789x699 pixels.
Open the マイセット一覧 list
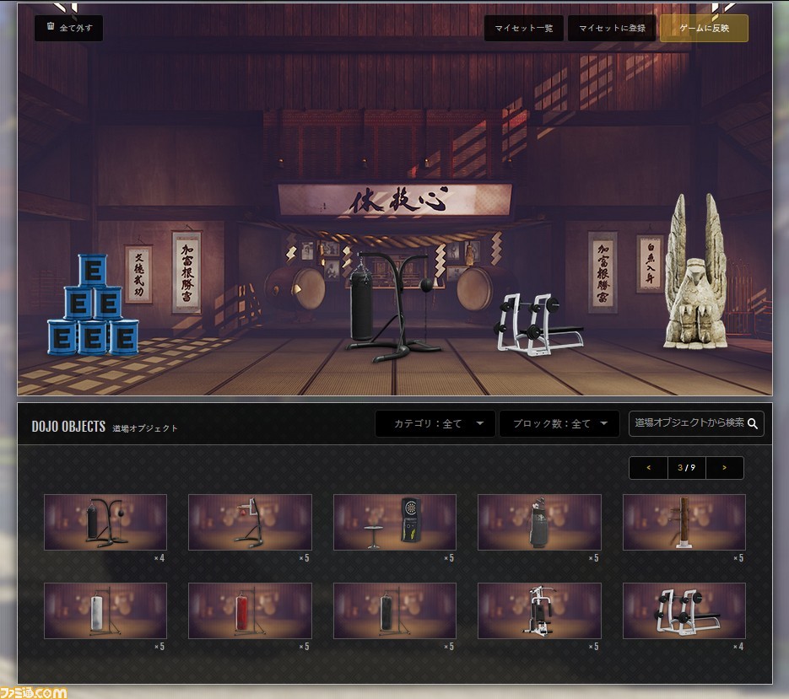point(523,28)
